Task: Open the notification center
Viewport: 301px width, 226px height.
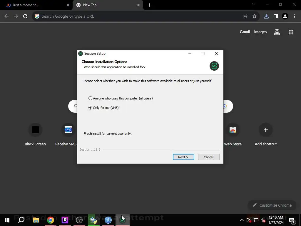Action: click(x=292, y=220)
